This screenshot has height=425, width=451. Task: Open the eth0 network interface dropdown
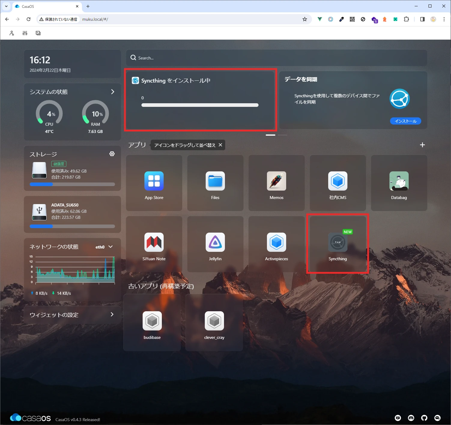pos(104,247)
